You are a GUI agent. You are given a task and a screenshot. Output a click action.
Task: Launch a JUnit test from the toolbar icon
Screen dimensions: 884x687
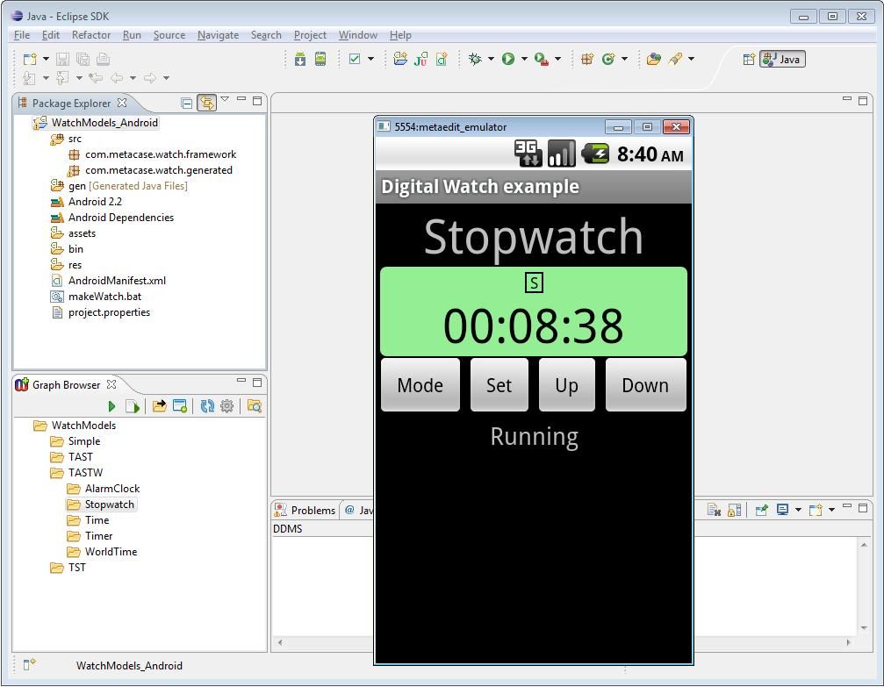pyautogui.click(x=419, y=59)
